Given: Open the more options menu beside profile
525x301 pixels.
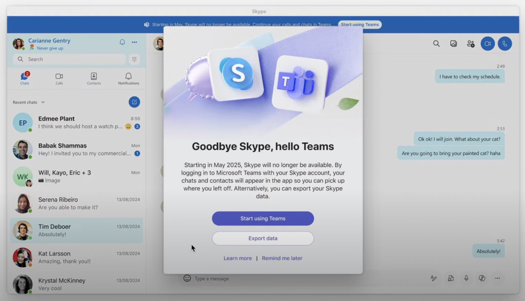Looking at the screenshot, I should tap(134, 42).
